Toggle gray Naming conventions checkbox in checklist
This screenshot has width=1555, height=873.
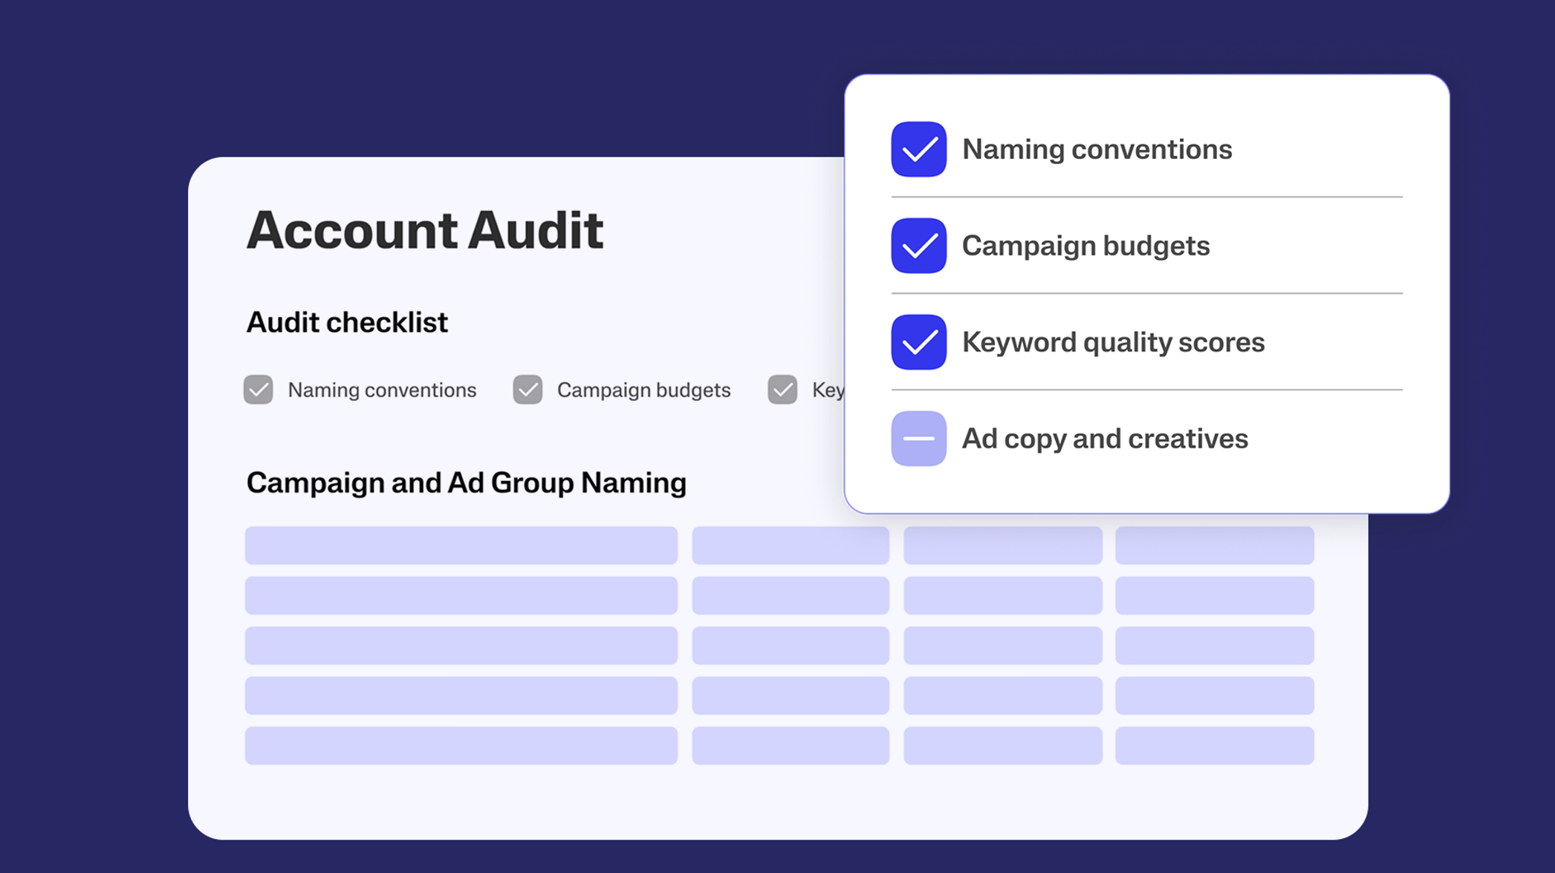coord(259,390)
